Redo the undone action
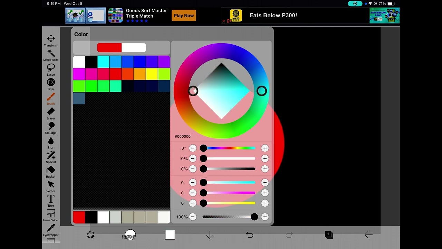Image resolution: width=442 pixels, height=249 pixels. click(289, 235)
